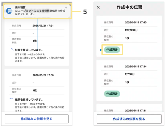
Task: Open the slip created 2026/05/21 17:51
Action: pyautogui.click(x=37, y=42)
